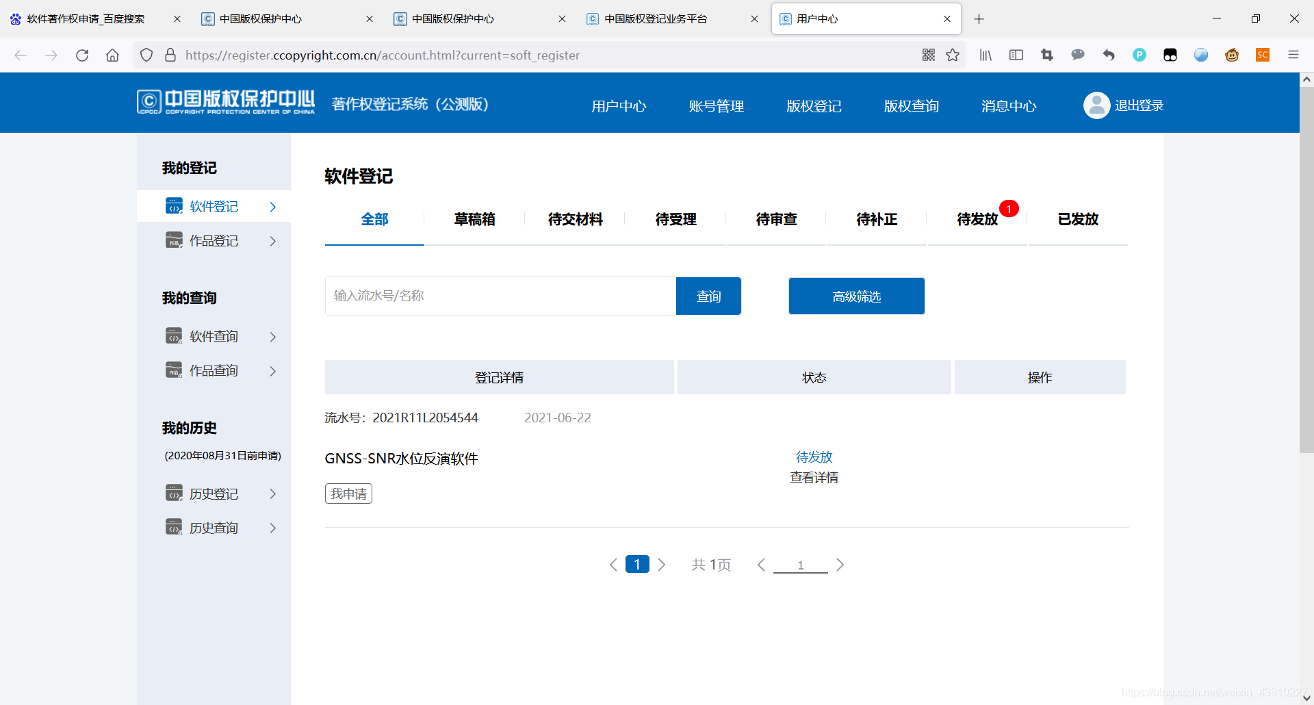Viewport: 1314px width, 705px height.
Task: Toggle the browser sidebar view icon
Action: 1016,55
